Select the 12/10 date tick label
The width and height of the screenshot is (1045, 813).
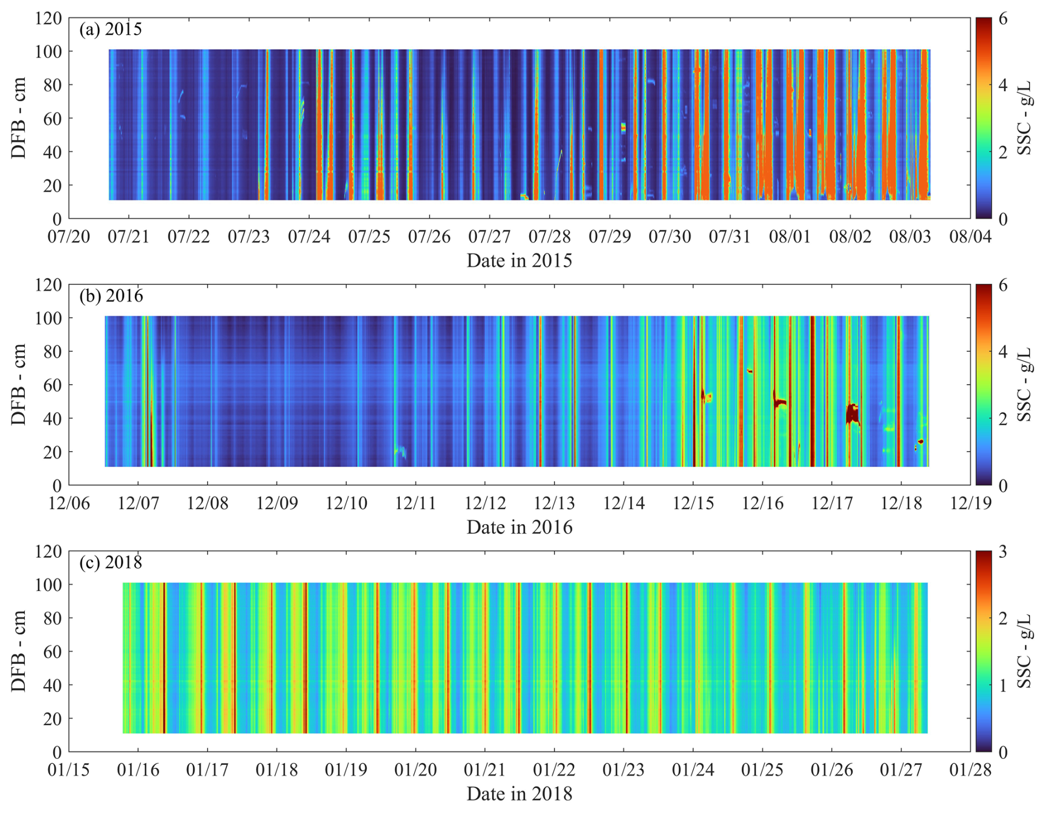coord(346,503)
